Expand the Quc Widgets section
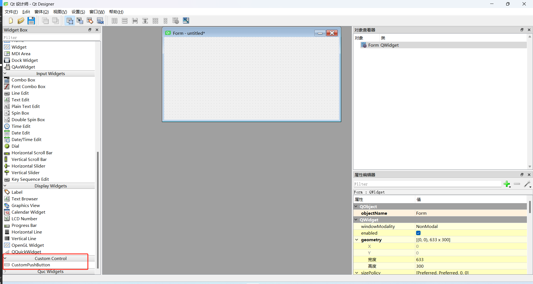Screen dimensions: 533x284 [x=5, y=272]
